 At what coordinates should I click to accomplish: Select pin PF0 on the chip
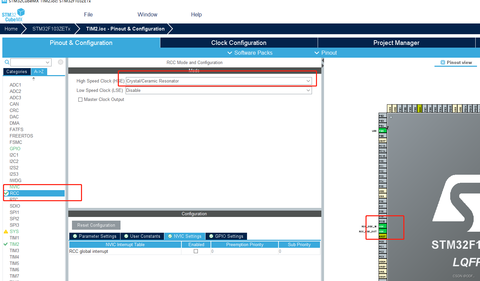[383, 161]
